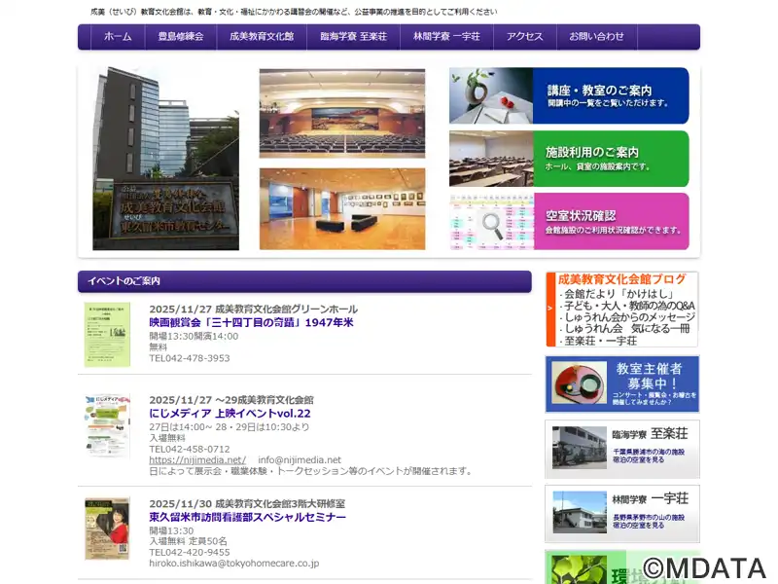Viewport: 778px width, 584px height.
Task: Open the building exterior photo
Action: point(165,159)
